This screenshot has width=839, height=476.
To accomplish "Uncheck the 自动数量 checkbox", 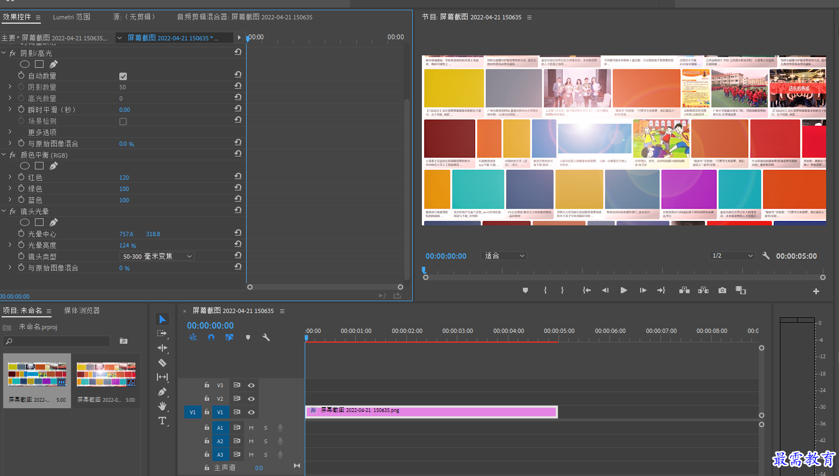I will 123,76.
